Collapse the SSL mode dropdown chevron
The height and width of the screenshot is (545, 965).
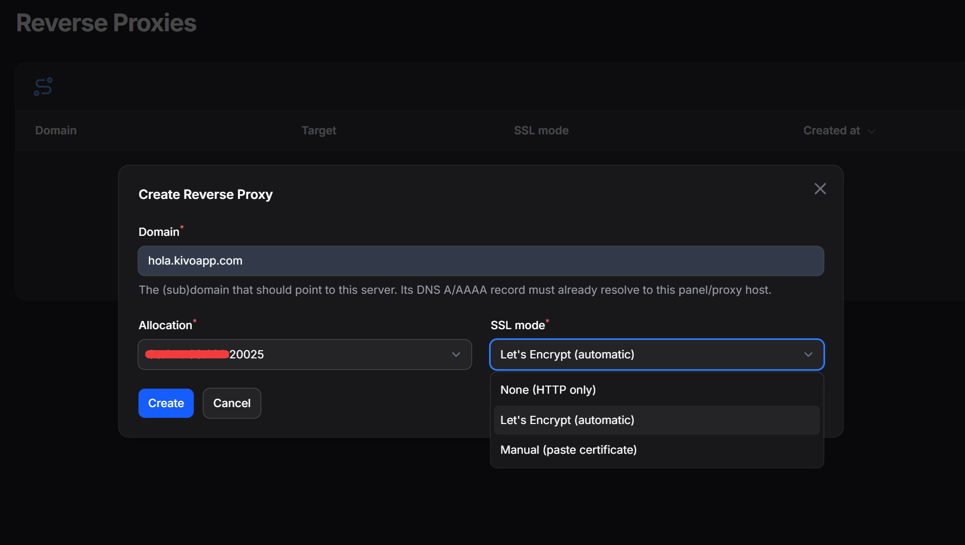[x=808, y=354]
